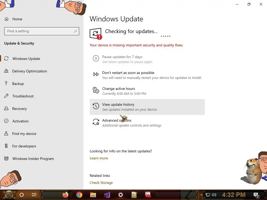
Task: Click 'Looking for info on the latest updates?' text
Action: [x=121, y=151]
